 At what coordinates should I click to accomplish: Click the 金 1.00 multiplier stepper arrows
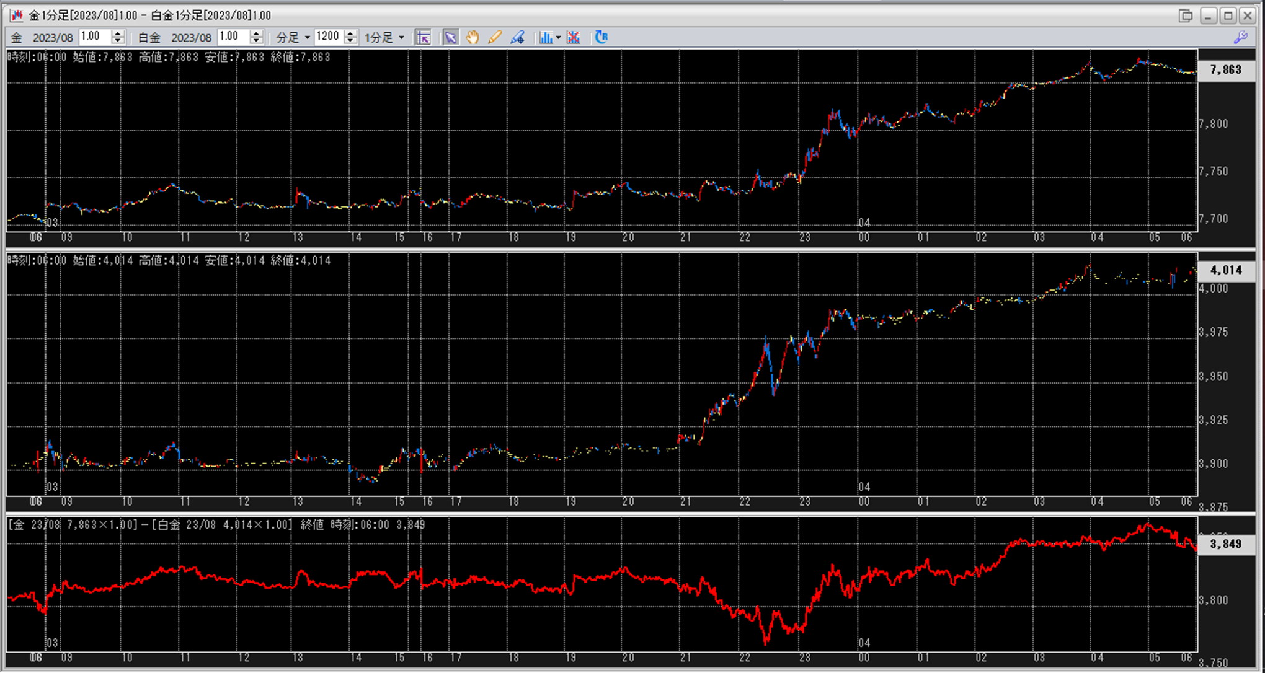[118, 37]
